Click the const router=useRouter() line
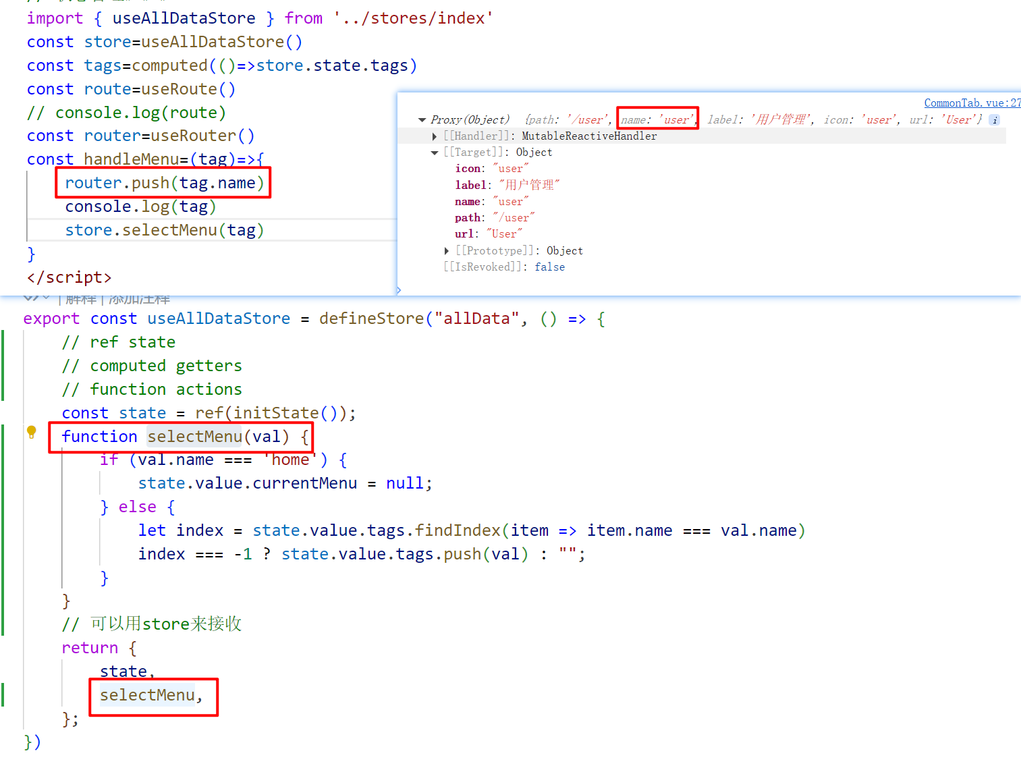Image resolution: width=1021 pixels, height=770 pixels. point(141,136)
